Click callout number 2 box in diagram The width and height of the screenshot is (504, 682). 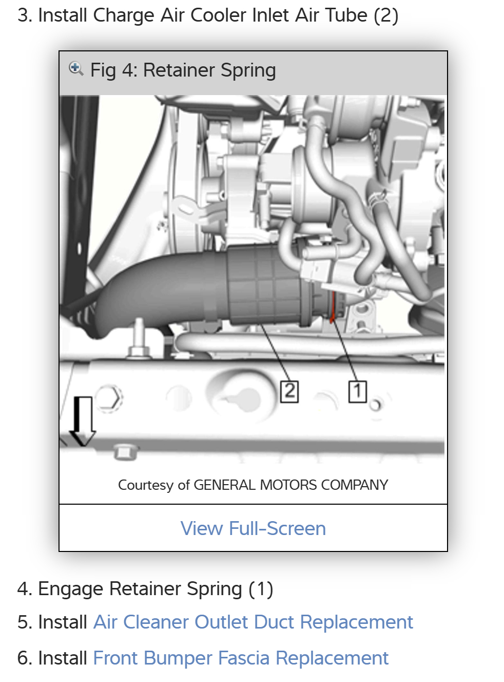coord(289,391)
